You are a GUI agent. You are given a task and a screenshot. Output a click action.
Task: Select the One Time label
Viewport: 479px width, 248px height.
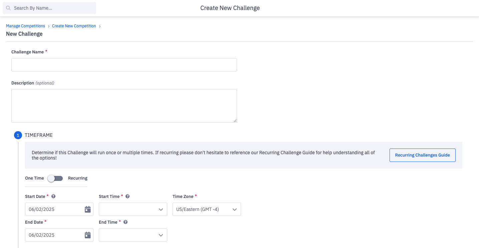[34, 178]
